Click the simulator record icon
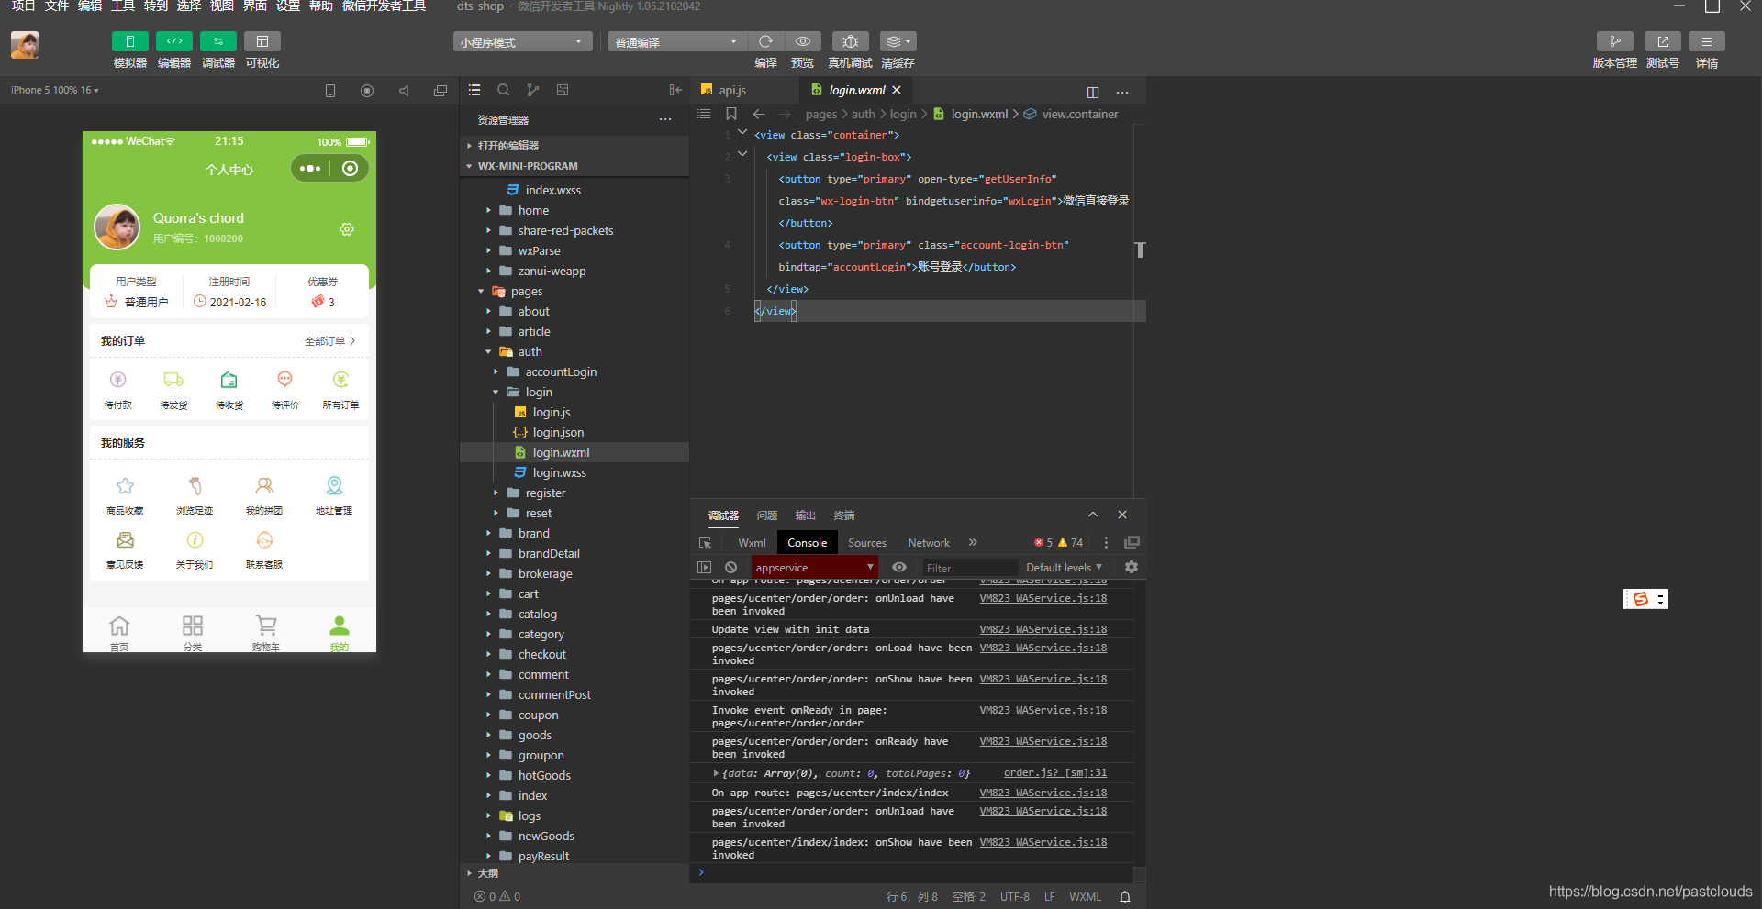The image size is (1762, 909). (367, 91)
